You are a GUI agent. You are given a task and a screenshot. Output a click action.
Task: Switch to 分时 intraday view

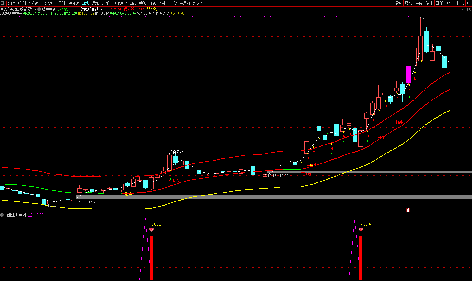tap(11, 3)
